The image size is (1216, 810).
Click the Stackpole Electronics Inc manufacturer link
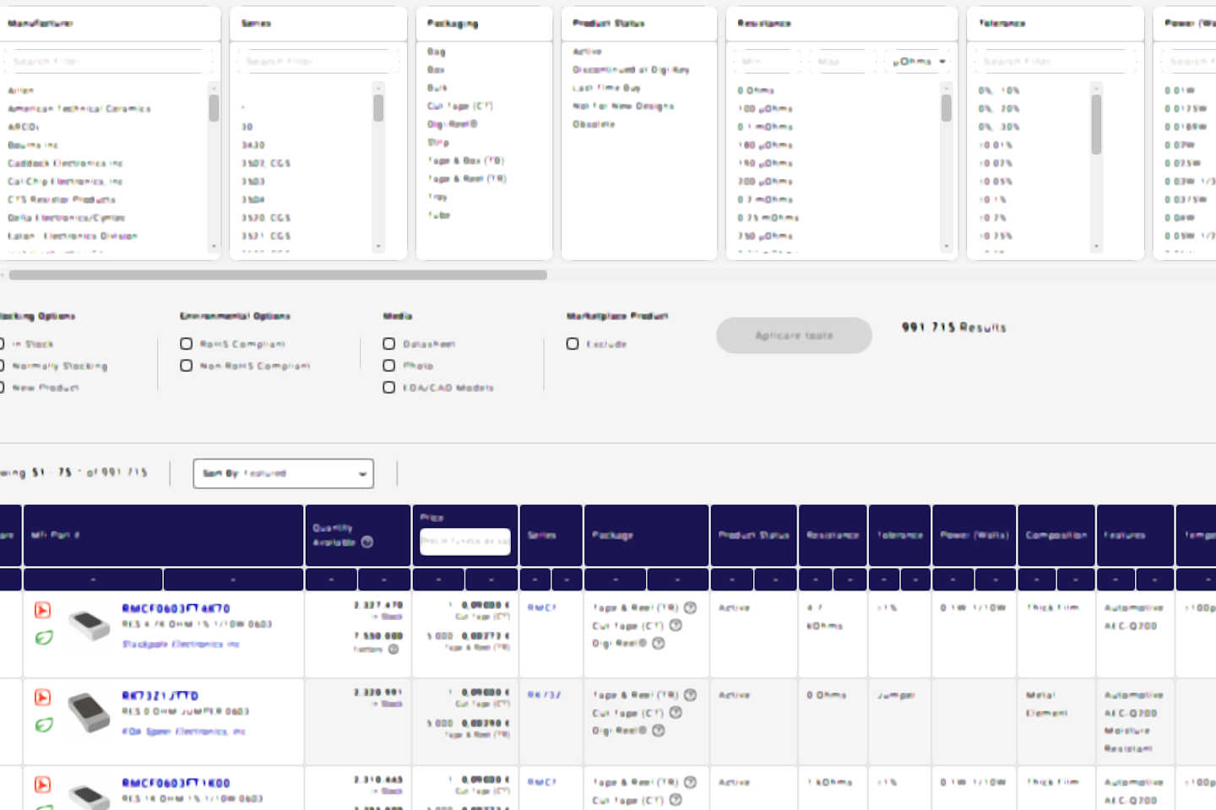pos(181,644)
